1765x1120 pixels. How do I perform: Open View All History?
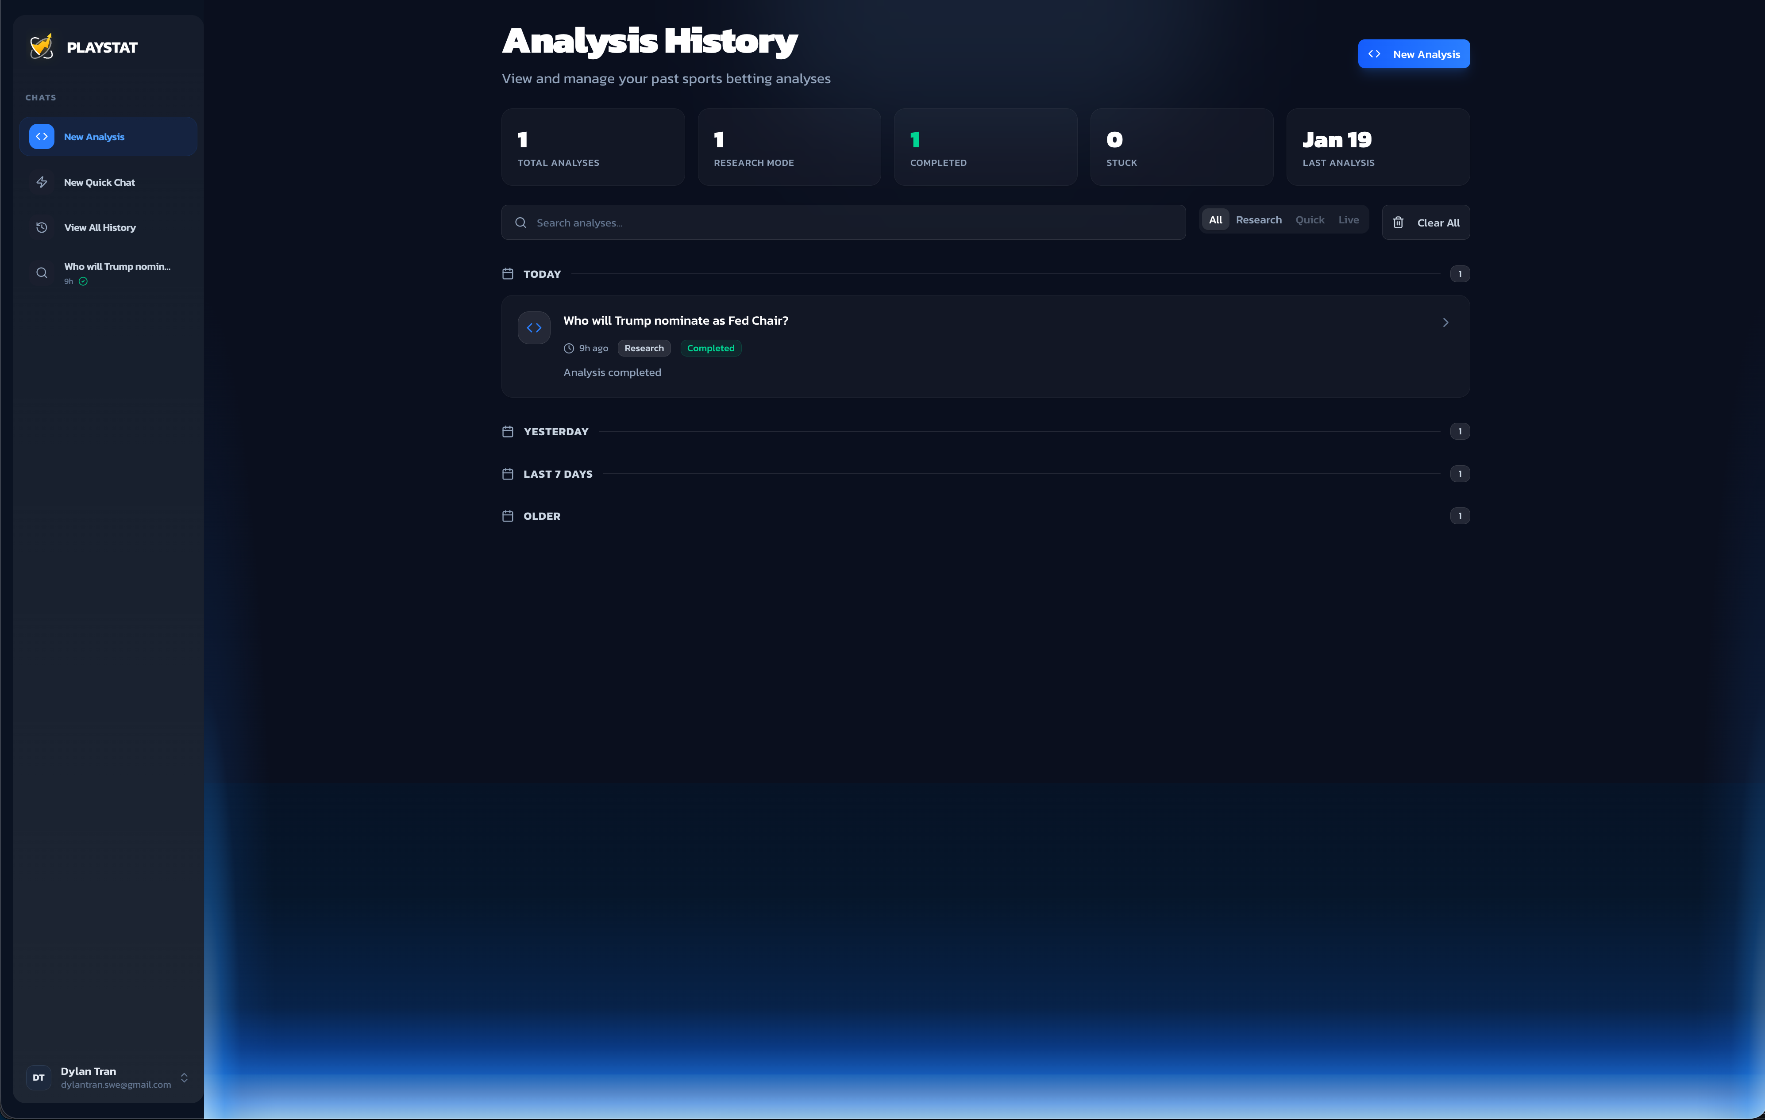108,227
